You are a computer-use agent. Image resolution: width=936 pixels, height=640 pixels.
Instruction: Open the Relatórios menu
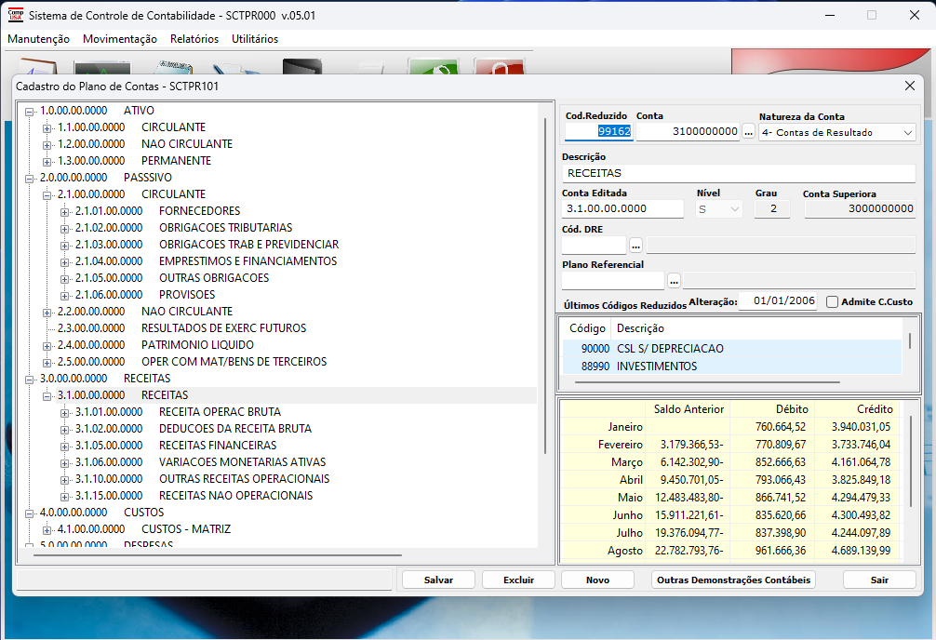[194, 39]
